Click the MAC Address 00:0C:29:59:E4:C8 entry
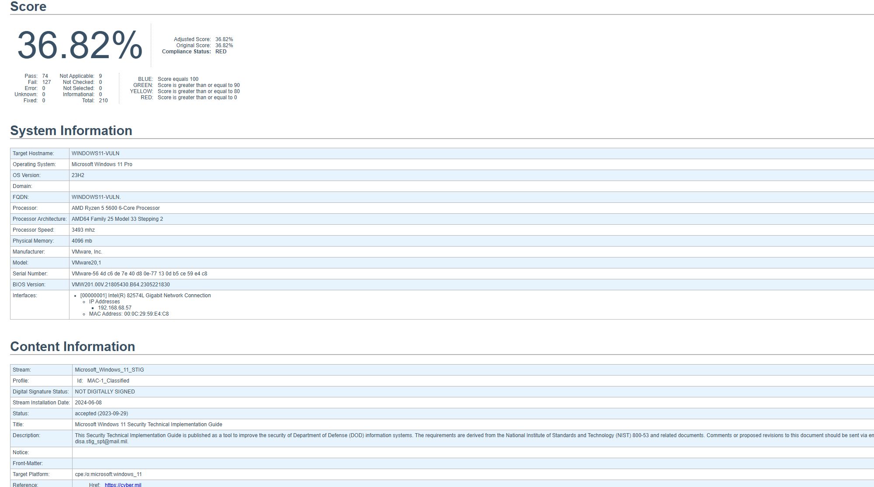874x487 pixels. pyautogui.click(x=128, y=314)
